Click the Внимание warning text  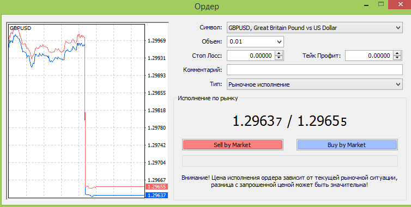(289, 181)
